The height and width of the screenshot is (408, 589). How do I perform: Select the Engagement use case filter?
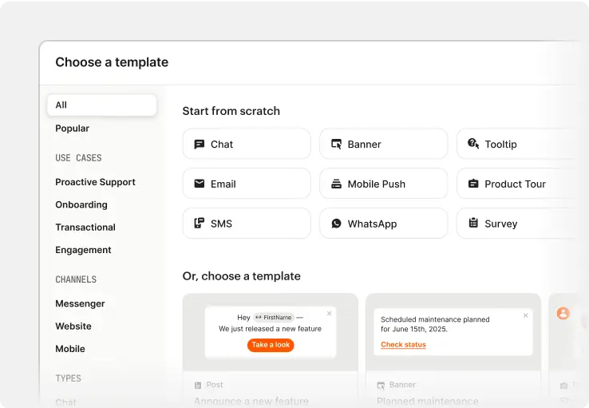pyautogui.click(x=83, y=250)
